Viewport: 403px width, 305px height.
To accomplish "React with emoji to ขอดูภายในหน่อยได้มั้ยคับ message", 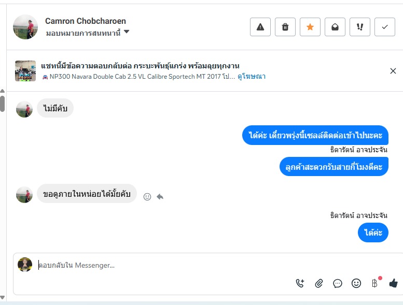I will (147, 197).
